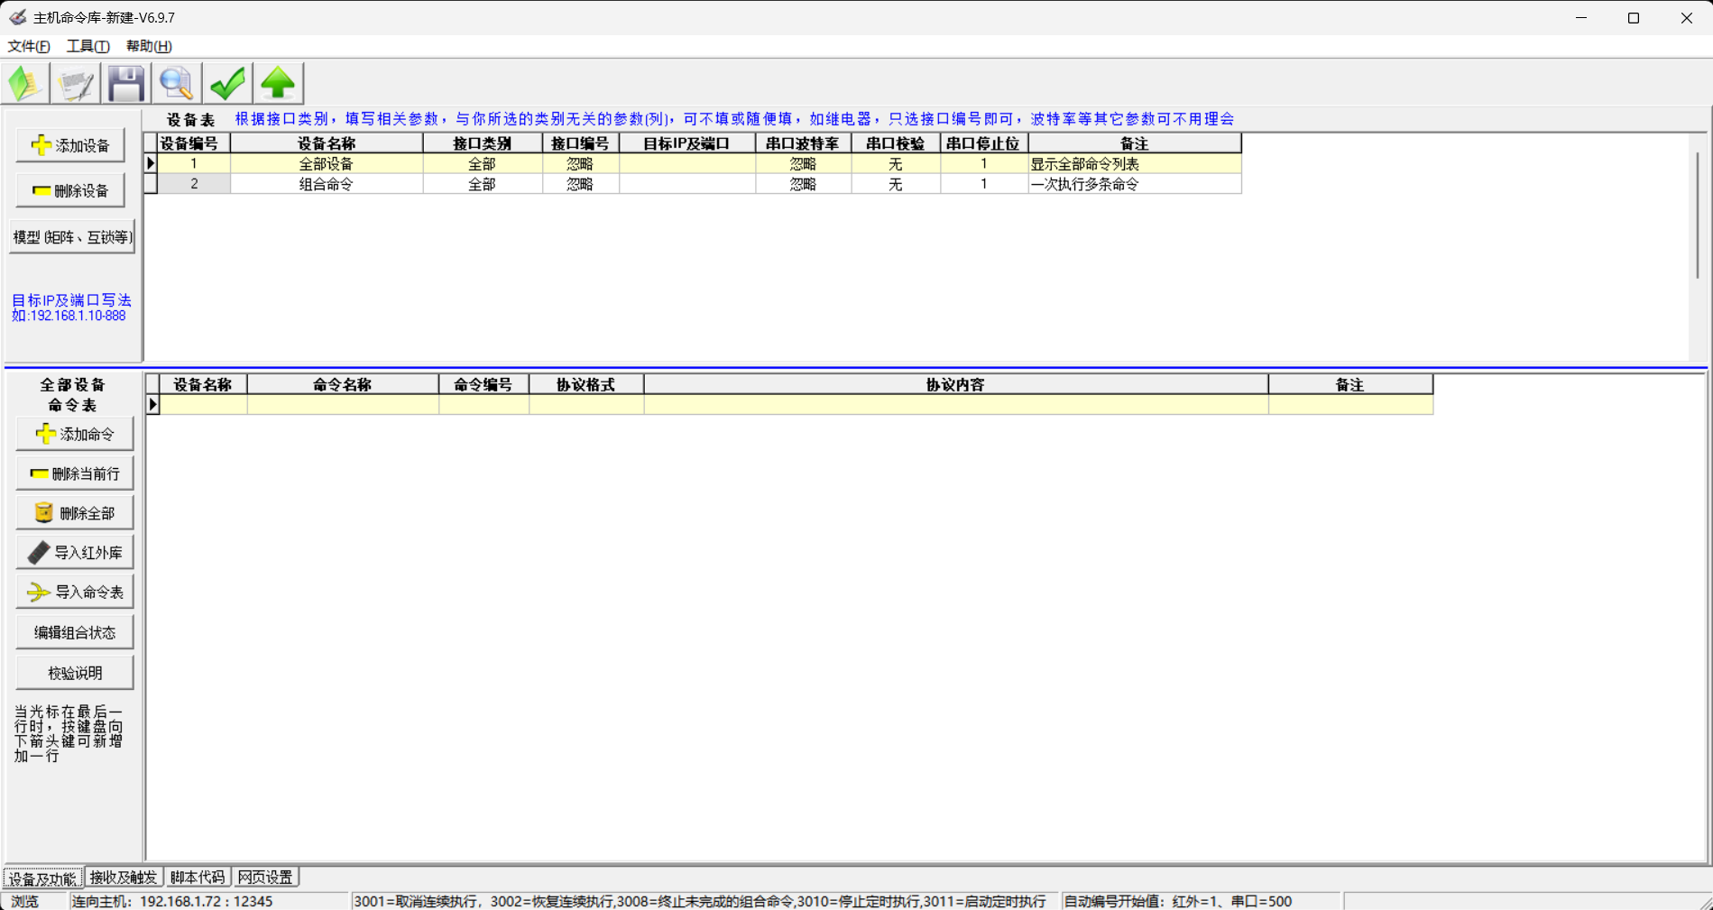Open the 文件 menu
Viewport: 1713px width, 910px height.
[28, 46]
